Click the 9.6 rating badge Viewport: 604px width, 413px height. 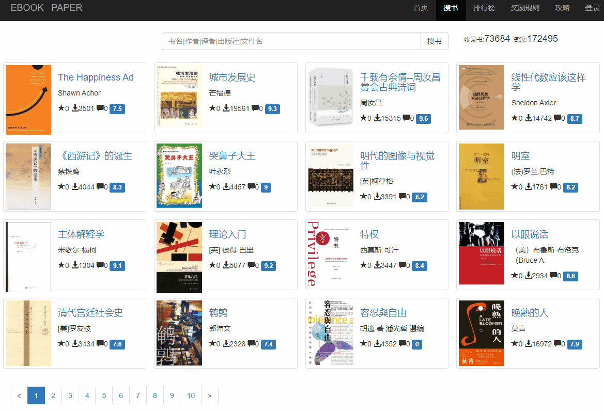(423, 119)
